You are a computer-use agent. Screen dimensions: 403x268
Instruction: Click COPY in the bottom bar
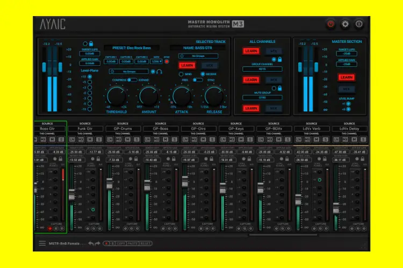pos(121,243)
